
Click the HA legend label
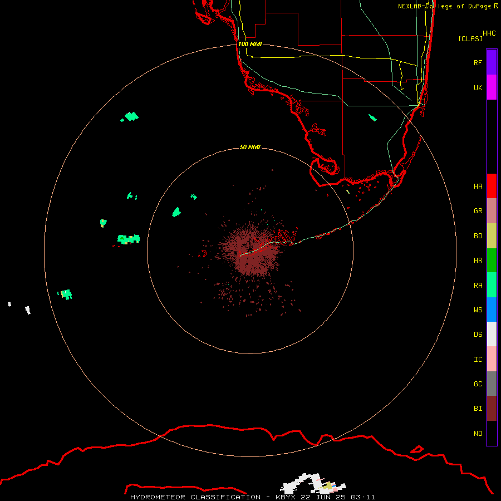point(478,186)
